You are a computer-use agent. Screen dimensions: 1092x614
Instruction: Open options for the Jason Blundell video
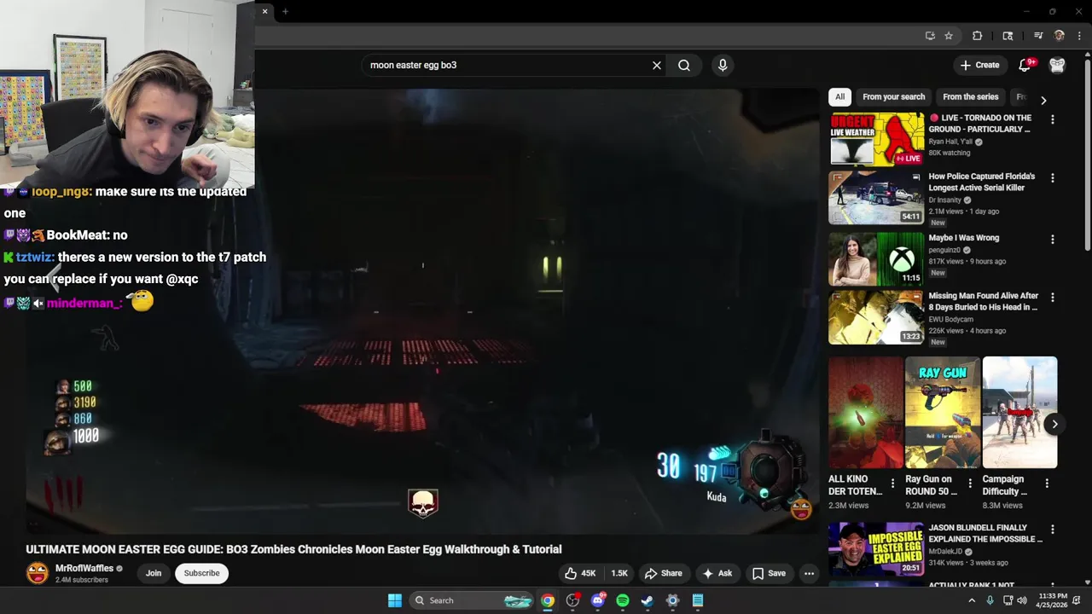(x=1052, y=530)
